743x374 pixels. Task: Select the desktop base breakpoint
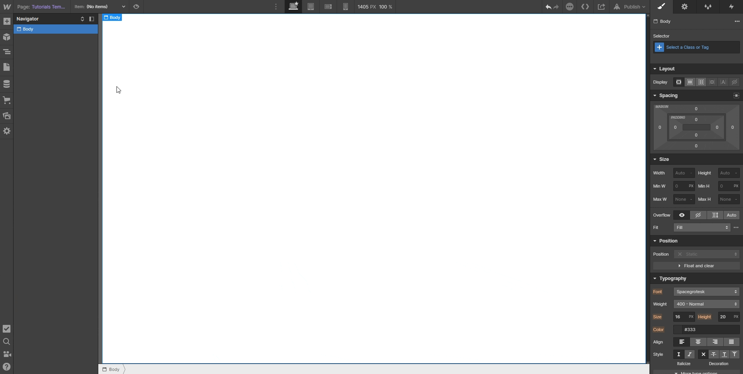point(294,7)
